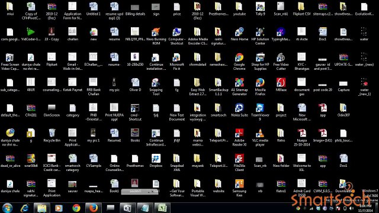The image size is (379, 213).
Task: Launch the Dropbox desktop shortcut
Action: point(156,159)
